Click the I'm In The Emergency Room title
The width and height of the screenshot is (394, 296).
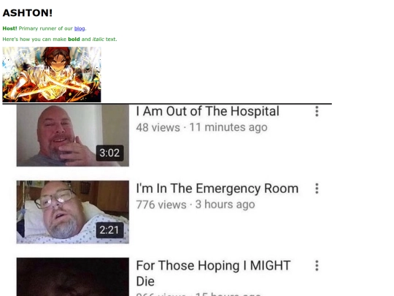217,189
